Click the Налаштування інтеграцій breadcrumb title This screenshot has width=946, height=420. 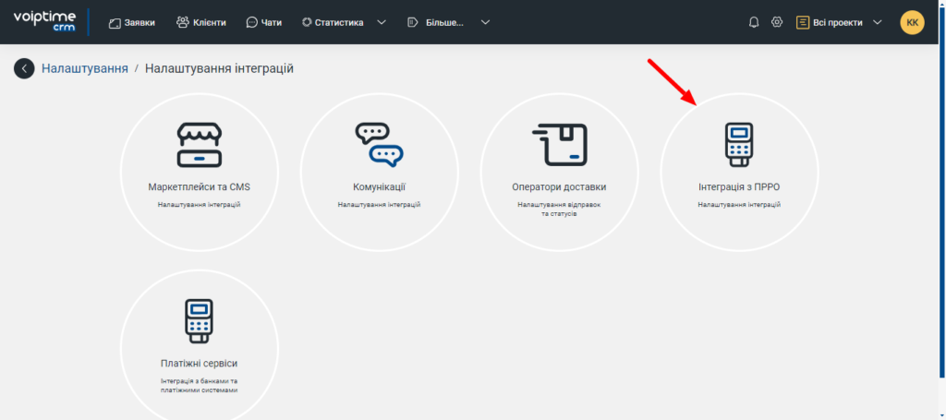[219, 68]
